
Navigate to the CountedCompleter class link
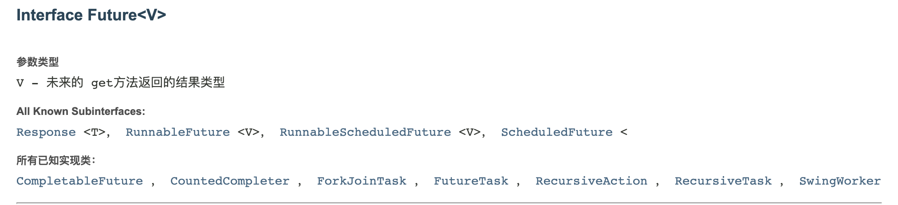229,181
